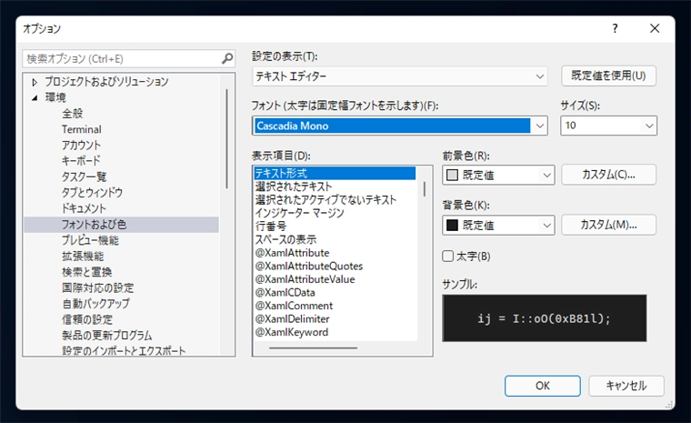Click the 背景色 black color swatch
Viewport: 691px width, 423px height.
click(452, 226)
